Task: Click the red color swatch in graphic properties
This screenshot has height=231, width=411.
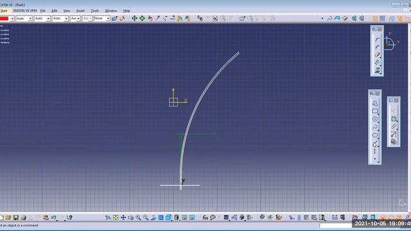Action: pos(4,19)
